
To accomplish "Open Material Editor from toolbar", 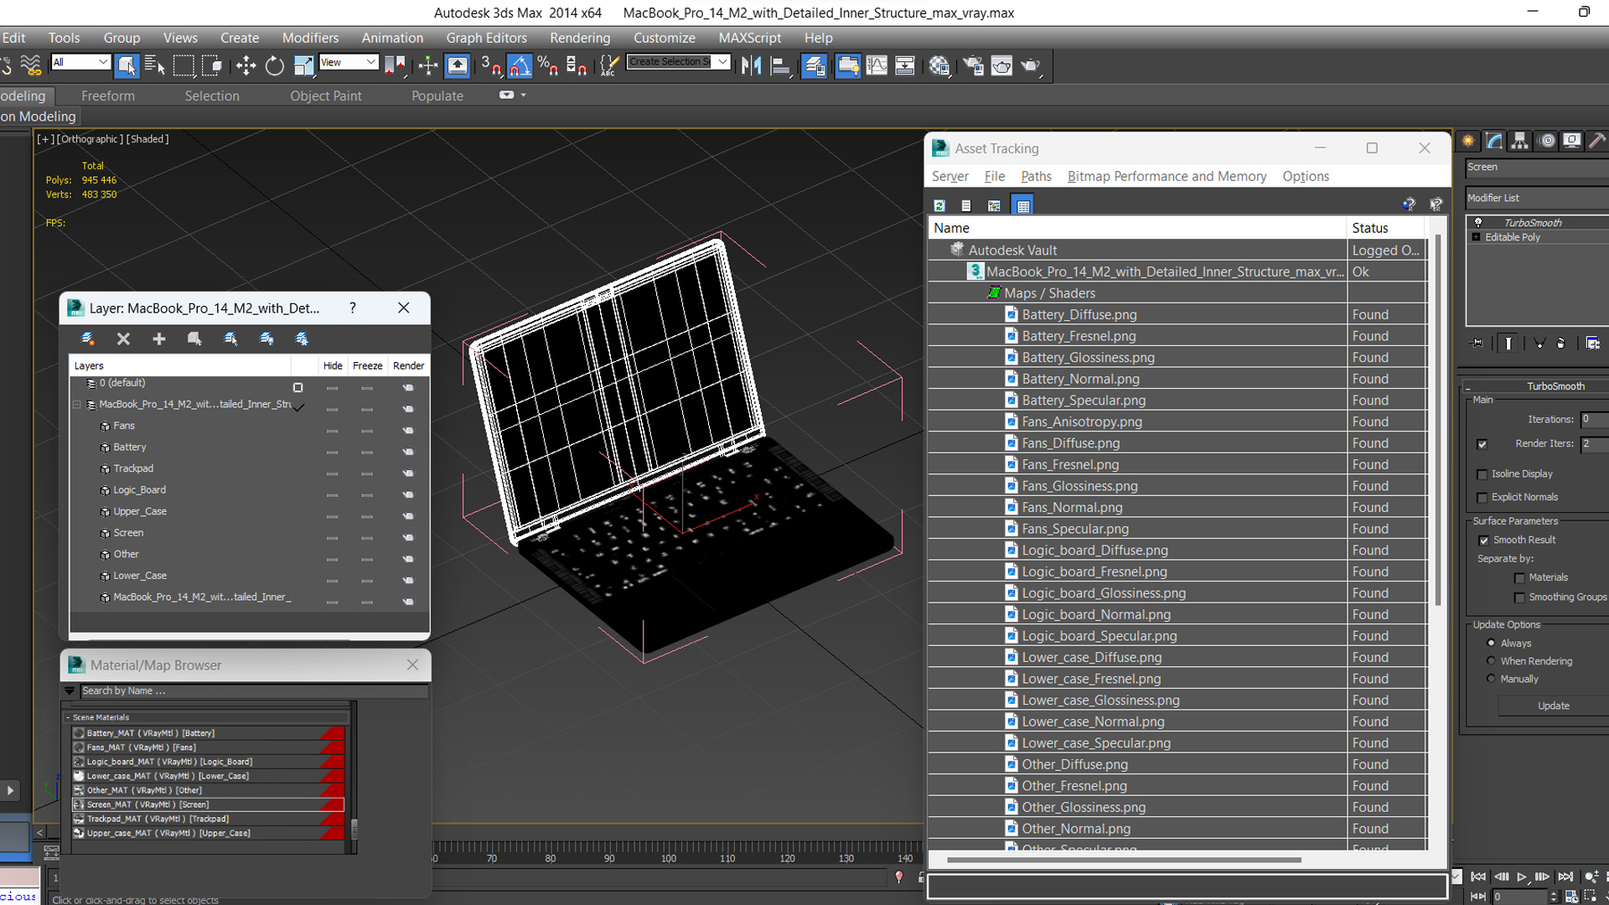I will [x=939, y=65].
